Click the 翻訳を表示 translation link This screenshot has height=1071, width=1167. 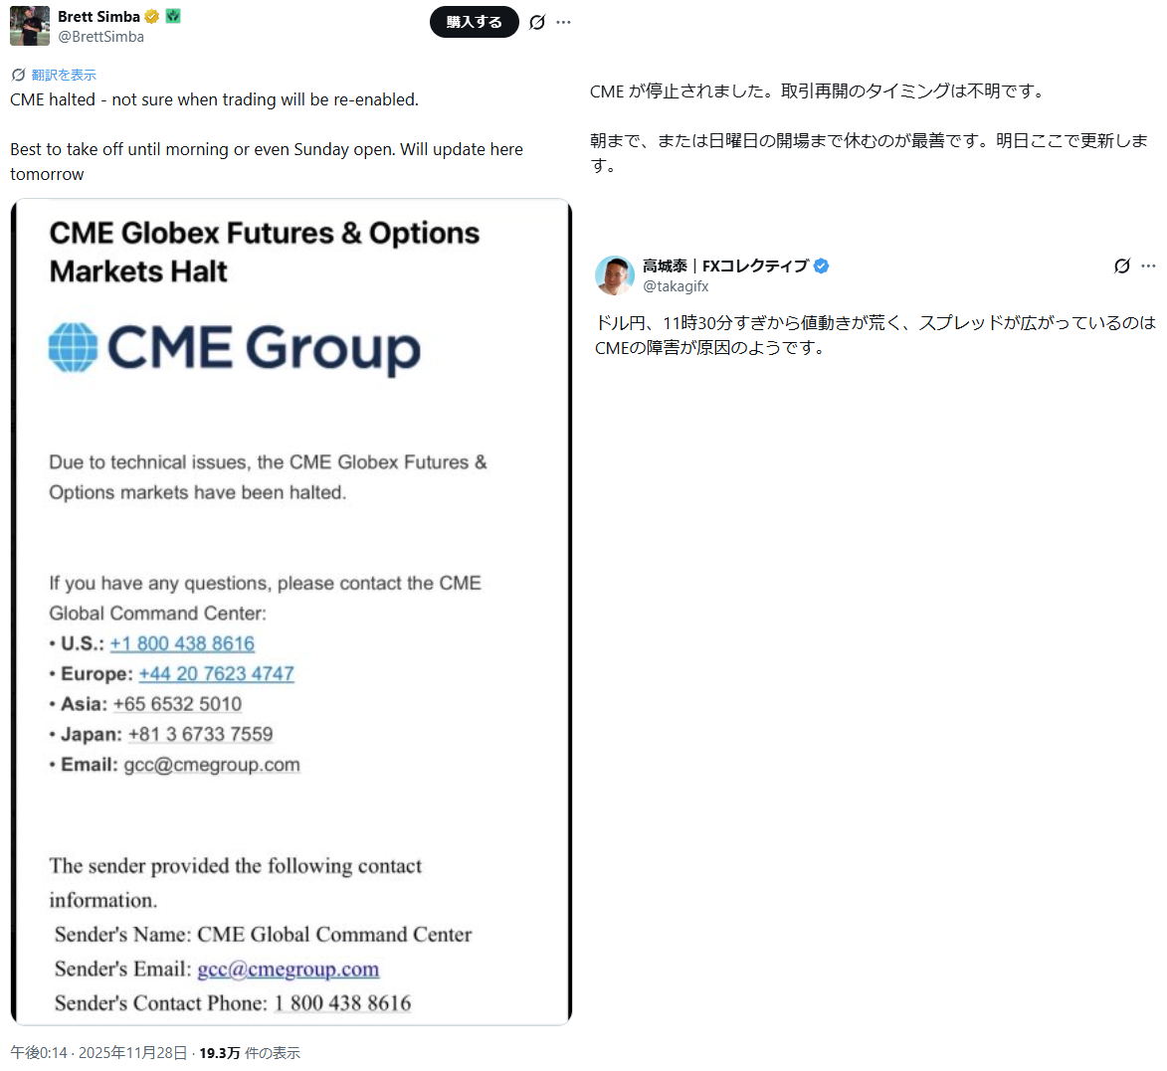click(64, 75)
